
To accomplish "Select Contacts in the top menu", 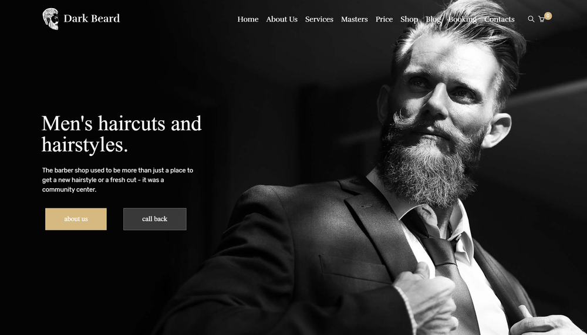I will coord(499,19).
